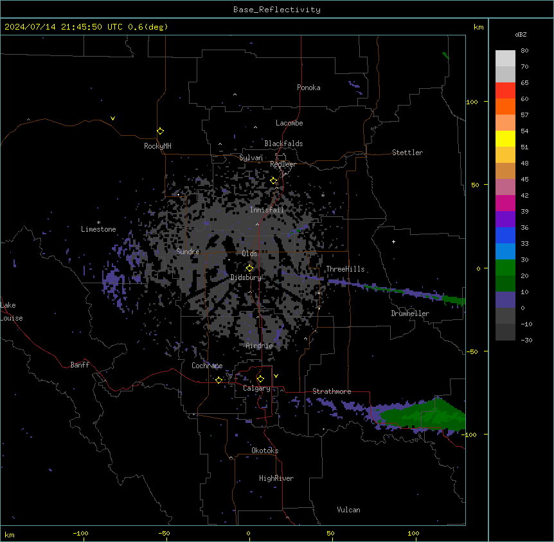The height and width of the screenshot is (542, 554).
Task: Select the yellow v marker northwest of RockyMH
Action: [x=112, y=118]
